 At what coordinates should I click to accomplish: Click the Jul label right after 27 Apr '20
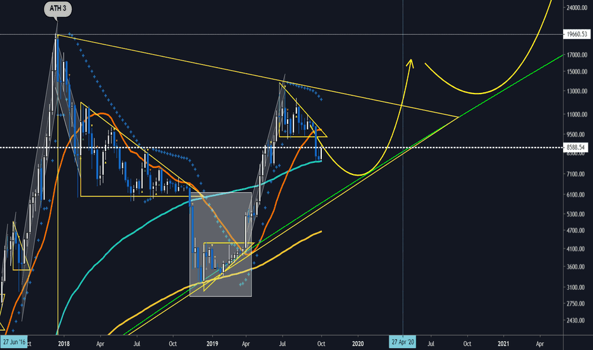[x=431, y=344]
